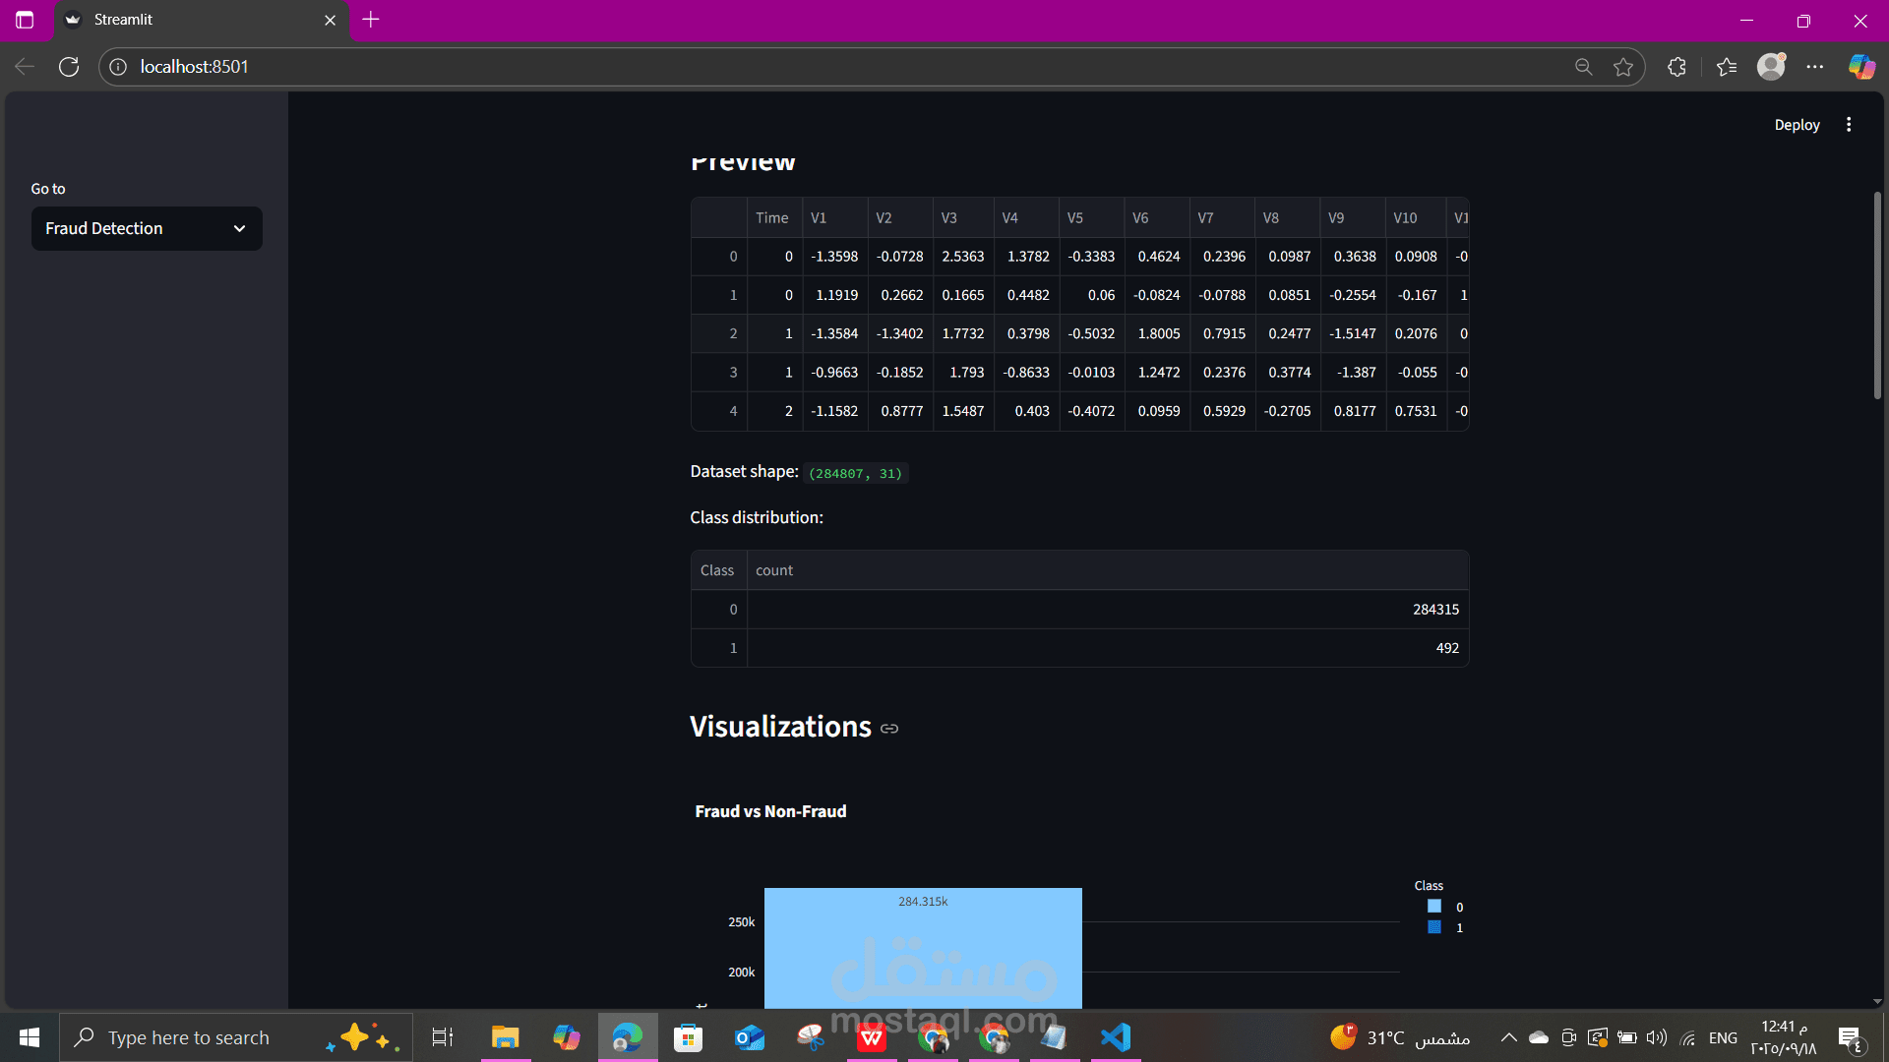Open the Windows Start menu

28,1036
